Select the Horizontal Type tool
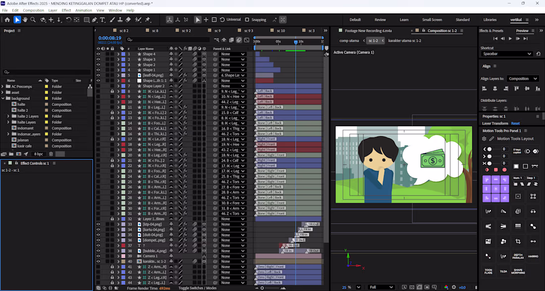 coord(103,20)
